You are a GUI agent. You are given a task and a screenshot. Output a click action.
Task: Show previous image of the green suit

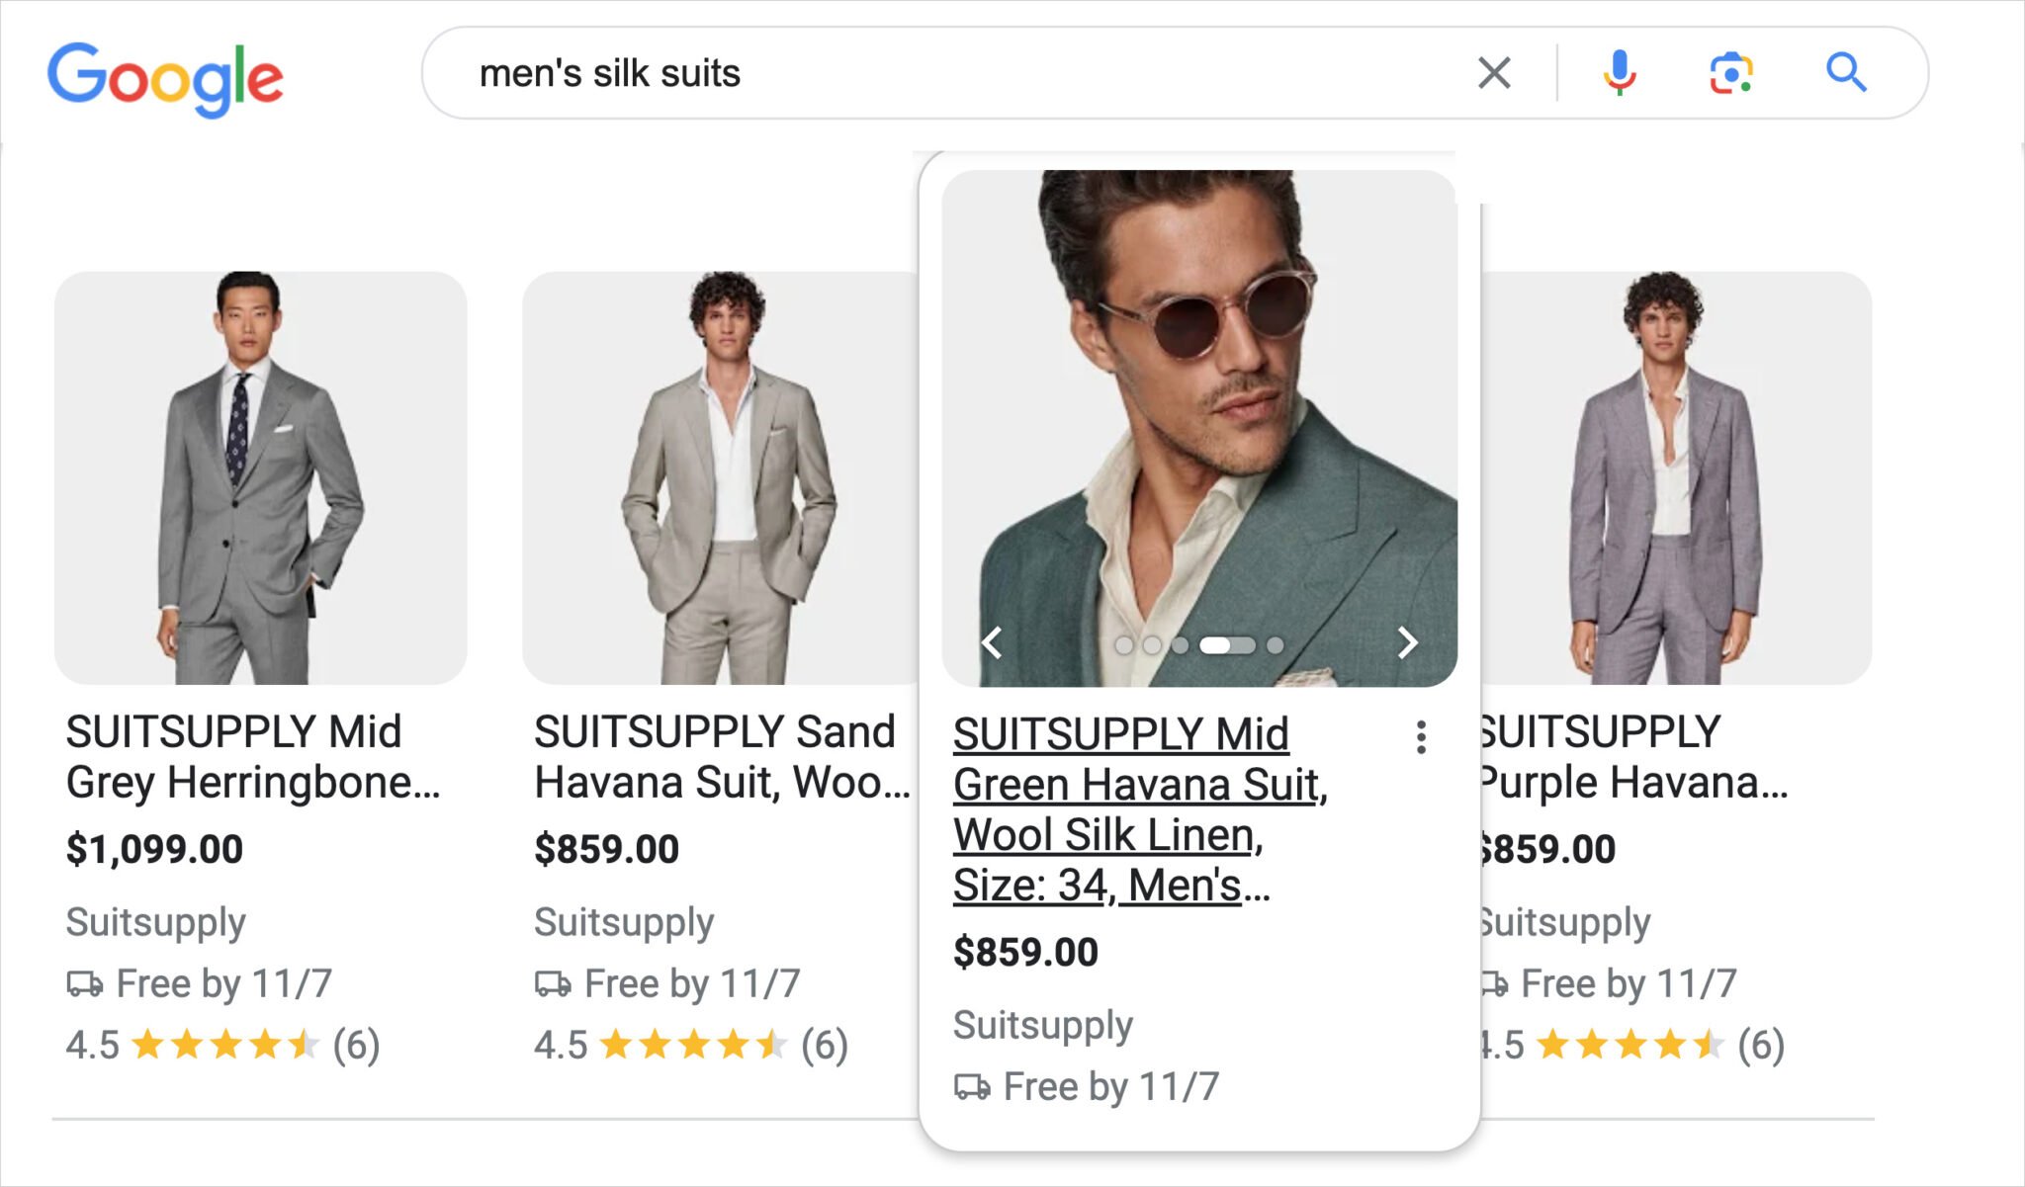pyautogui.click(x=993, y=642)
